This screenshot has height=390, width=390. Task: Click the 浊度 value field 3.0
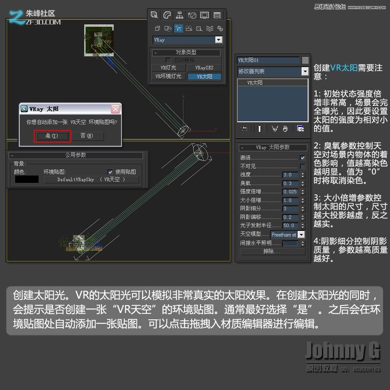point(290,175)
